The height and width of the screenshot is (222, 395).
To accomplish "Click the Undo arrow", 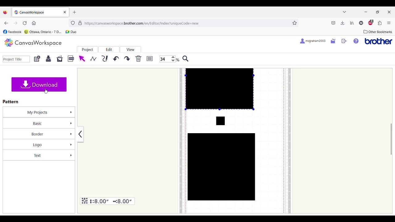I will coord(116,59).
